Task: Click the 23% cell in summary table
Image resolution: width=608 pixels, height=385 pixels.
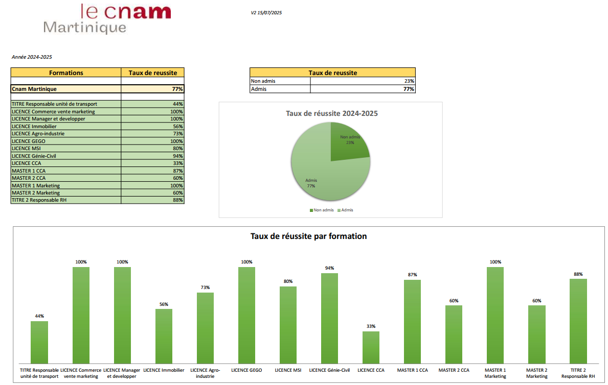Action: (363, 81)
